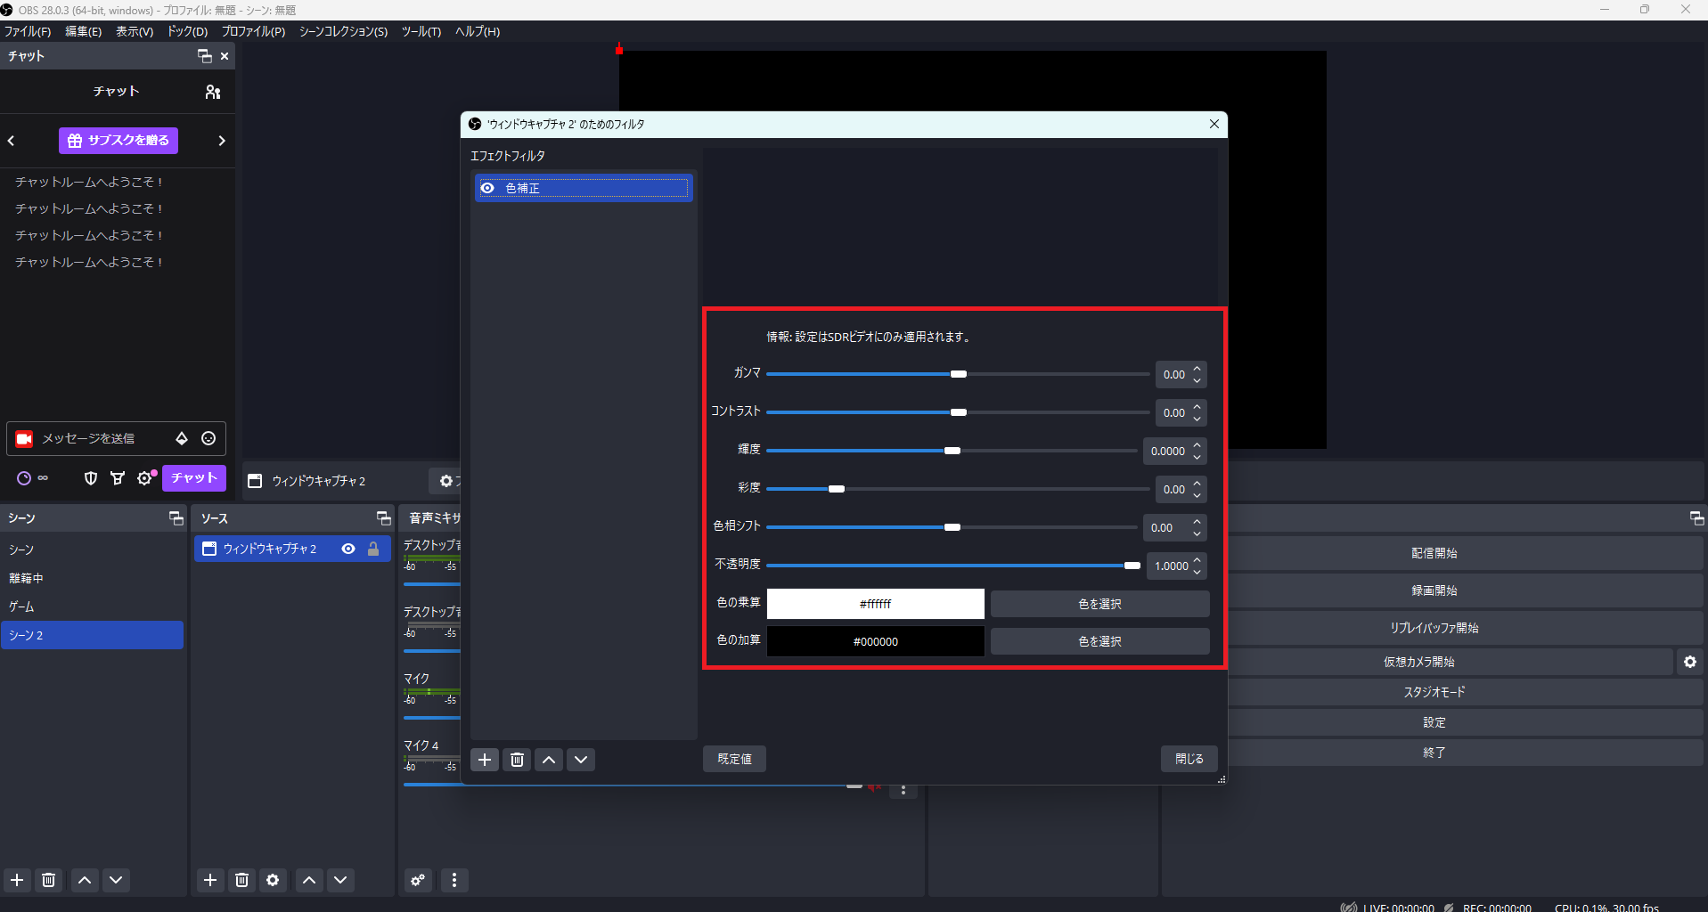Screen dimensions: 1708x912
Task: Remove selected scene with trash icon
Action: [x=49, y=880]
